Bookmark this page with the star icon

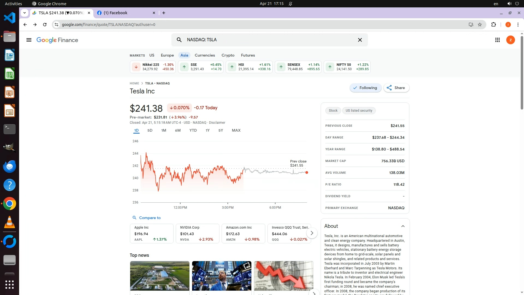coord(480,25)
